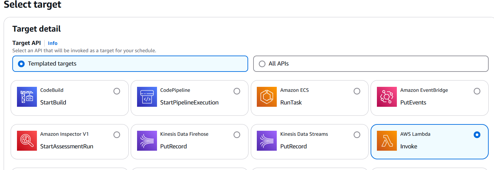Click the AWS Lambda Invoke label

409,146
